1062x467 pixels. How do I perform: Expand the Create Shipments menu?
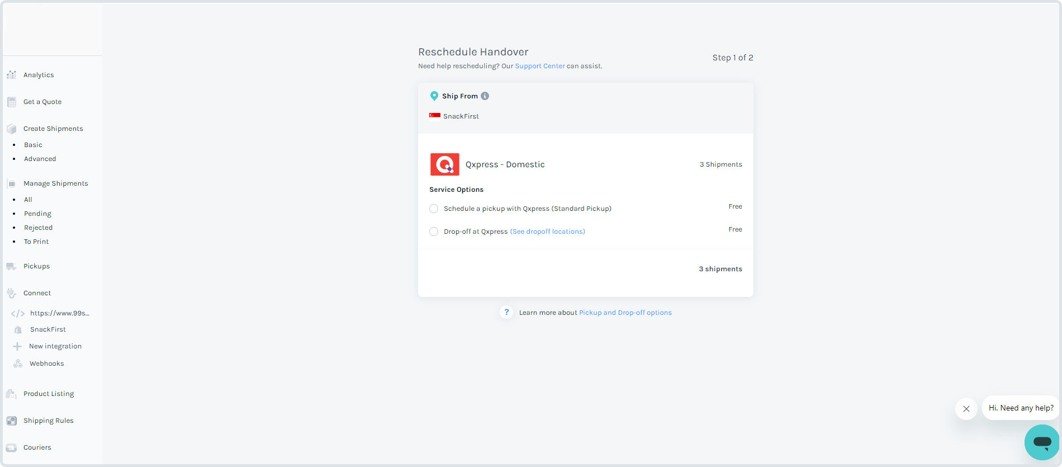click(x=53, y=129)
